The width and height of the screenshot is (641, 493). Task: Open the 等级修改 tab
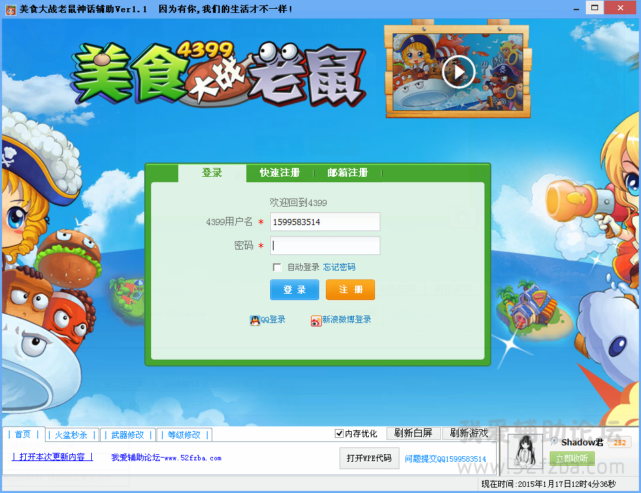(184, 435)
